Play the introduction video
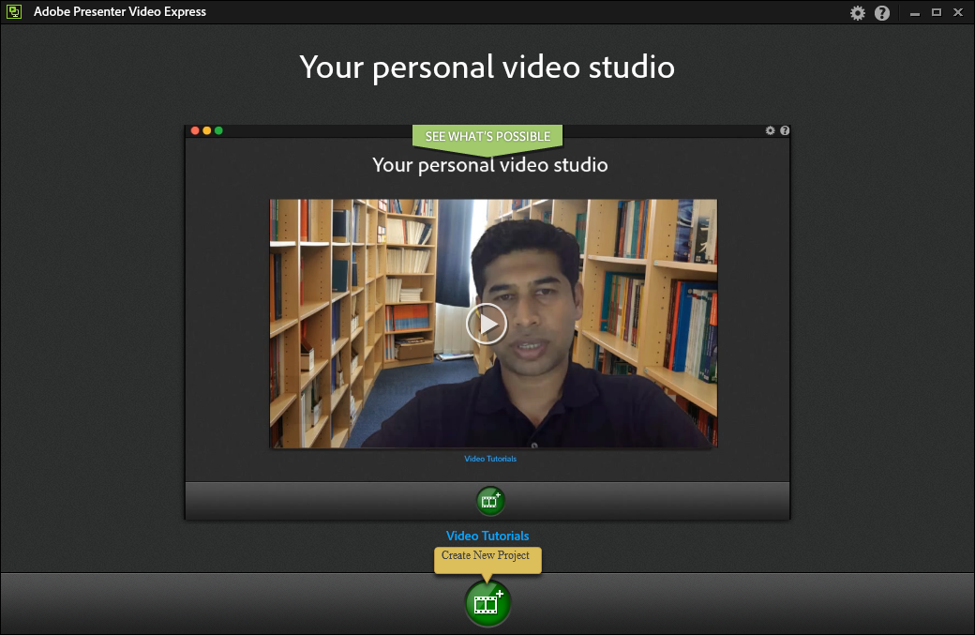Image resolution: width=975 pixels, height=635 pixels. pos(486,324)
